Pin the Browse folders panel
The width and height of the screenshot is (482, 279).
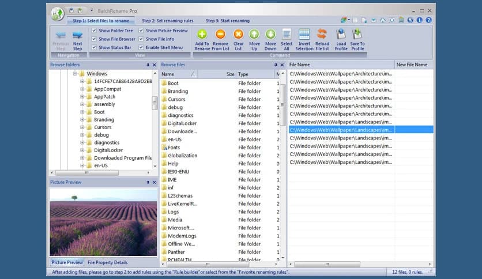coord(148,65)
